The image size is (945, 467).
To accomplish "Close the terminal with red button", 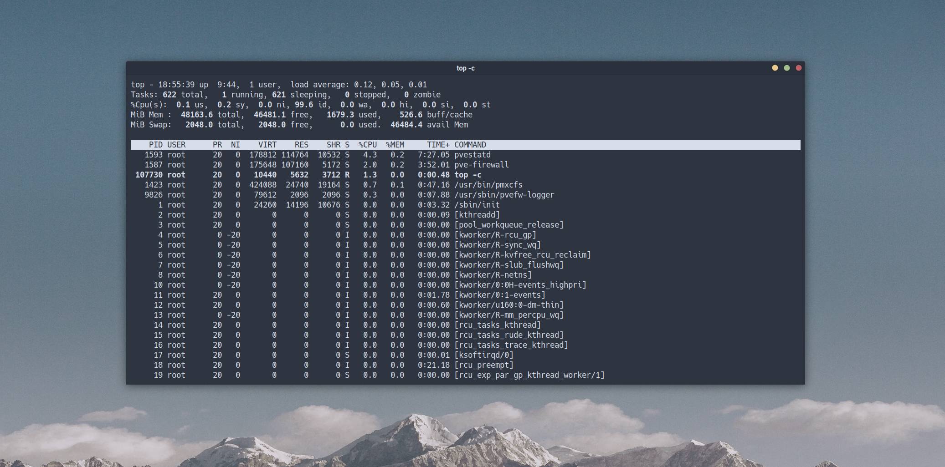I will tap(798, 68).
